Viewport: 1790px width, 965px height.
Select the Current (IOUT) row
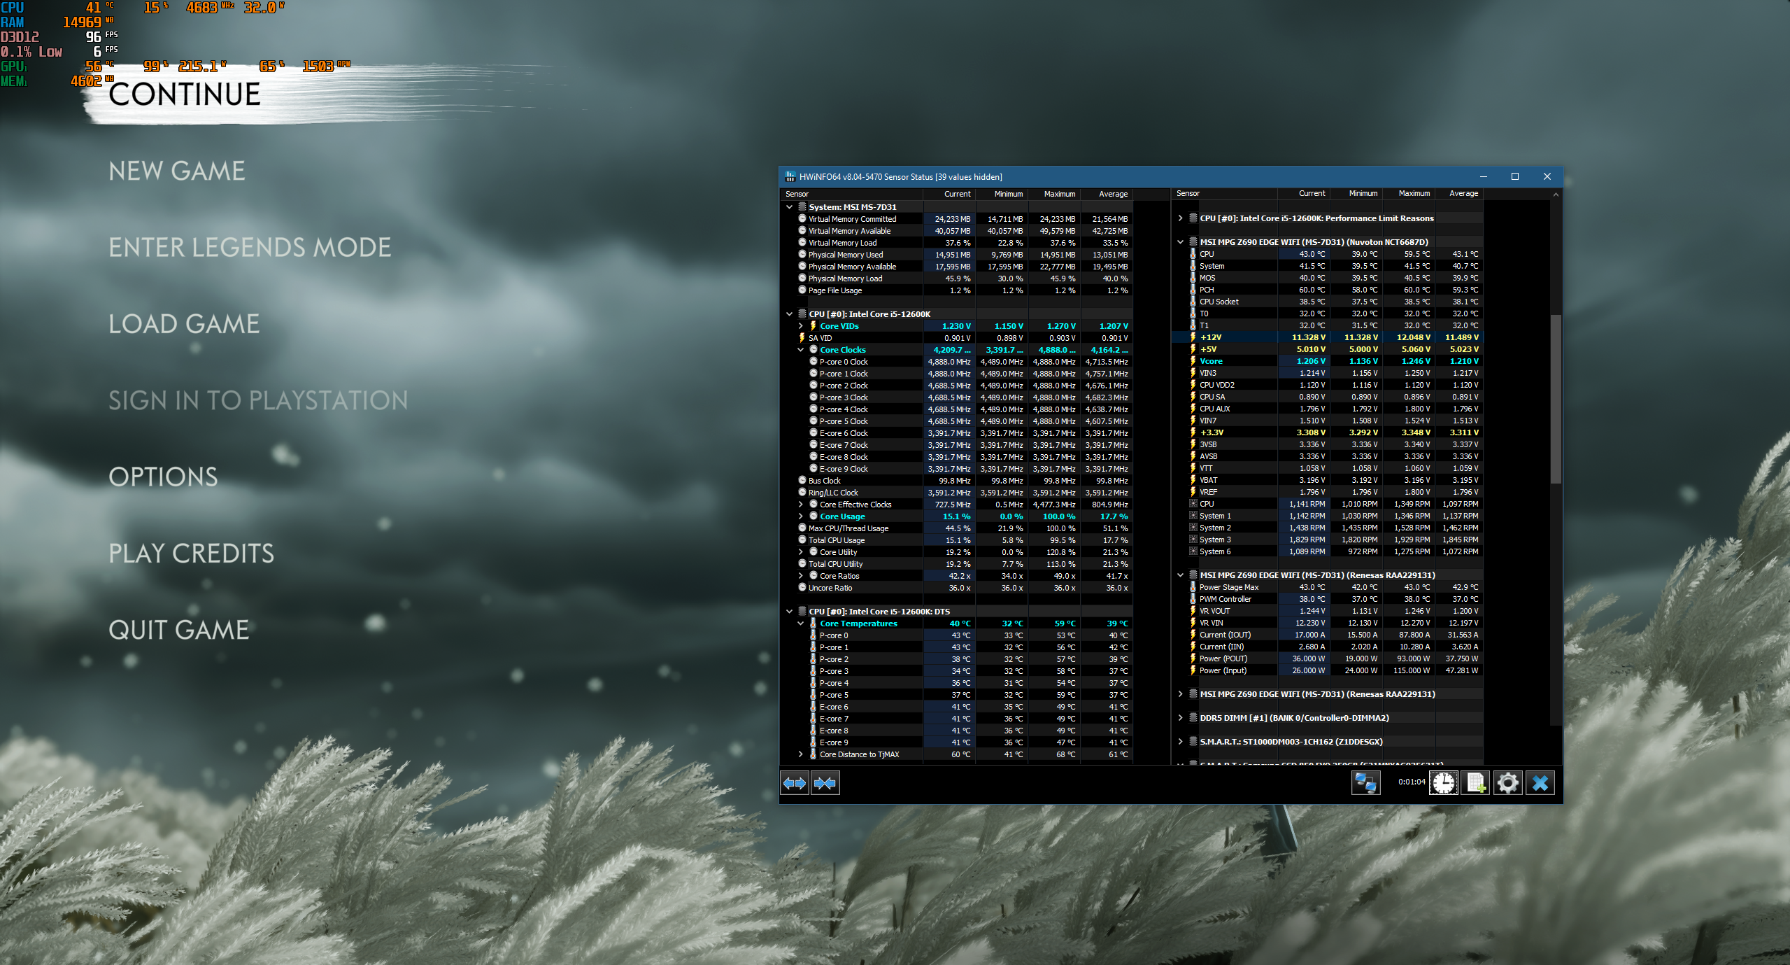pos(1328,635)
